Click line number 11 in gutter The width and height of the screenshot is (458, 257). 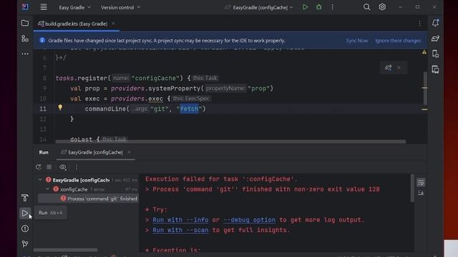(x=43, y=109)
